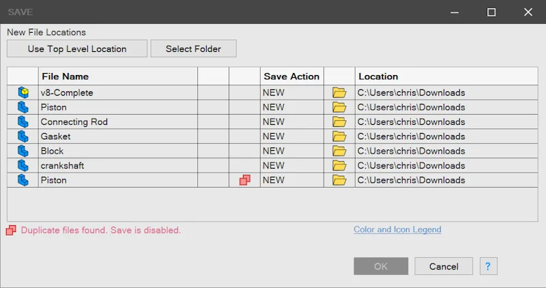Click Use Top Level Location button

[77, 48]
